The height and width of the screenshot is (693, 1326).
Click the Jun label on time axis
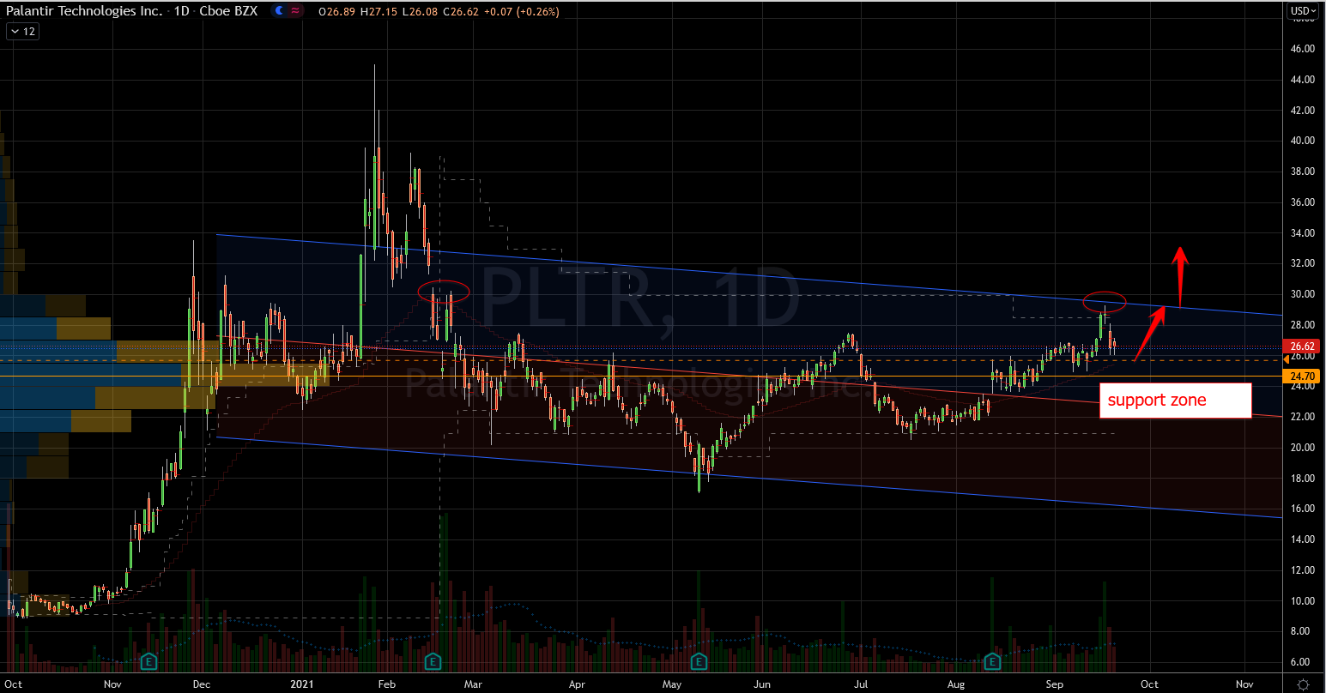pyautogui.click(x=761, y=684)
